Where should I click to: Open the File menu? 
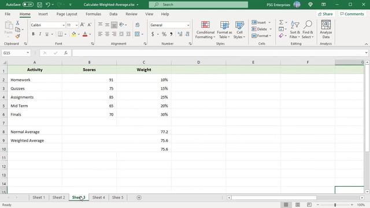pos(8,14)
